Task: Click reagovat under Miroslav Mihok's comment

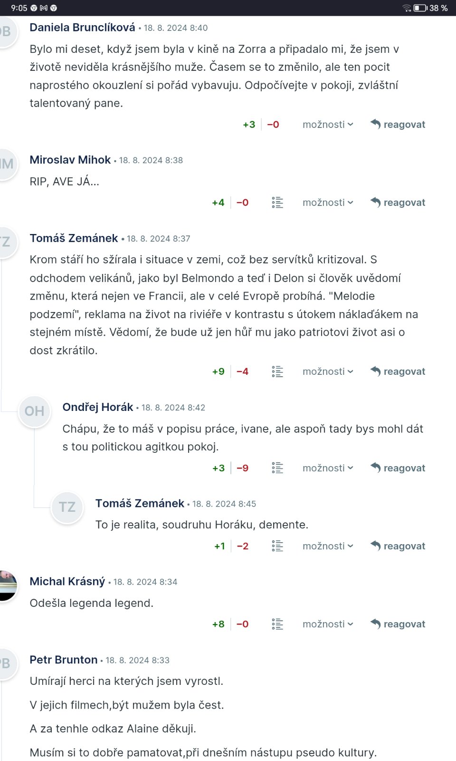Action: pos(398,203)
